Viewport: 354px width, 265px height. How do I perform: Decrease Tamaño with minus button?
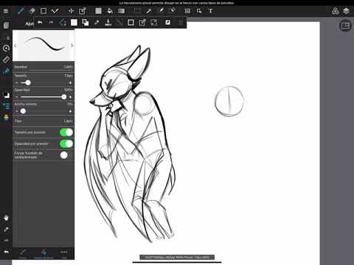point(16,82)
